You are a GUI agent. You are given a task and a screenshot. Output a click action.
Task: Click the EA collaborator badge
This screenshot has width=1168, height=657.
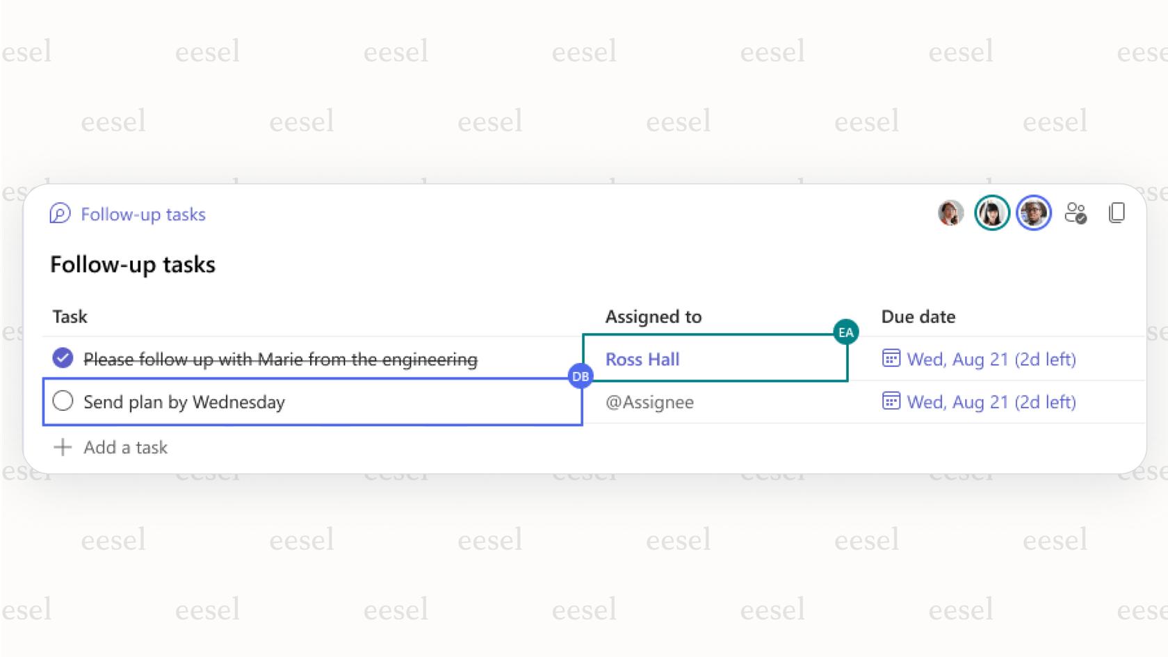pyautogui.click(x=846, y=332)
